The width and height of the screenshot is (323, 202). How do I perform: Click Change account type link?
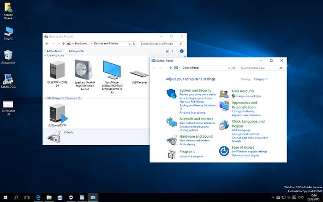tap(248, 96)
